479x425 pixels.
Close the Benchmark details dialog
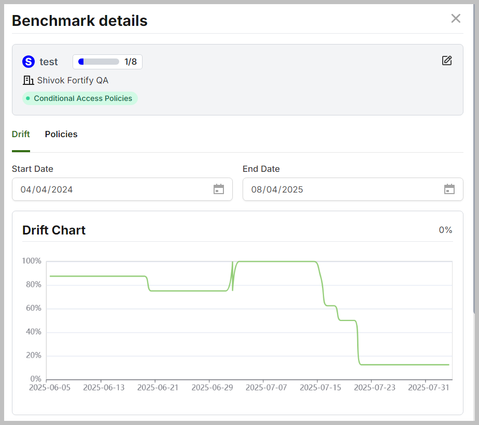pos(456,19)
